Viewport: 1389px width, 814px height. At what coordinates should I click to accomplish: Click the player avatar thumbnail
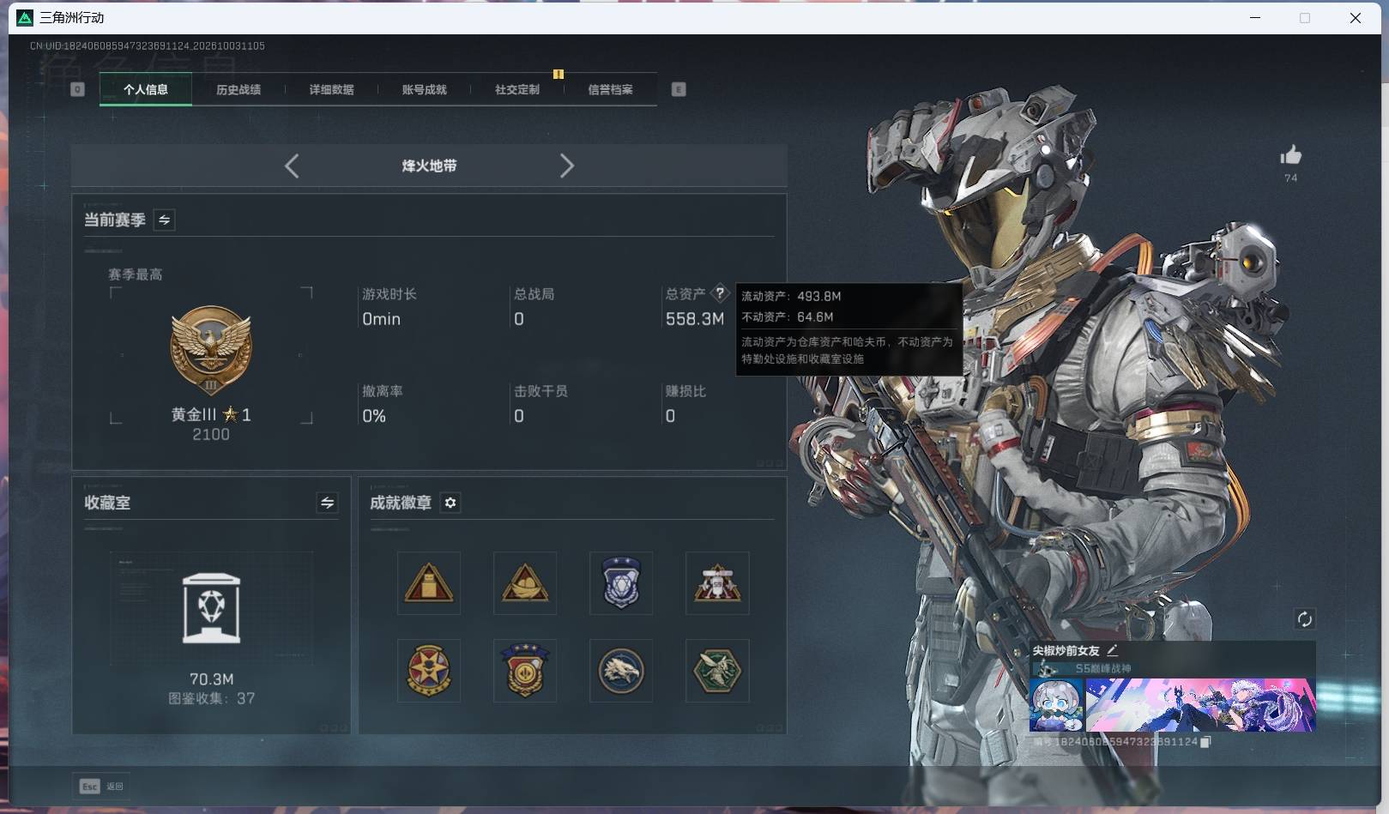pos(1056,705)
